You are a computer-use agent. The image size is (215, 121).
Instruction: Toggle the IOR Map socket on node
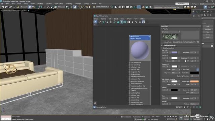coord(129,91)
